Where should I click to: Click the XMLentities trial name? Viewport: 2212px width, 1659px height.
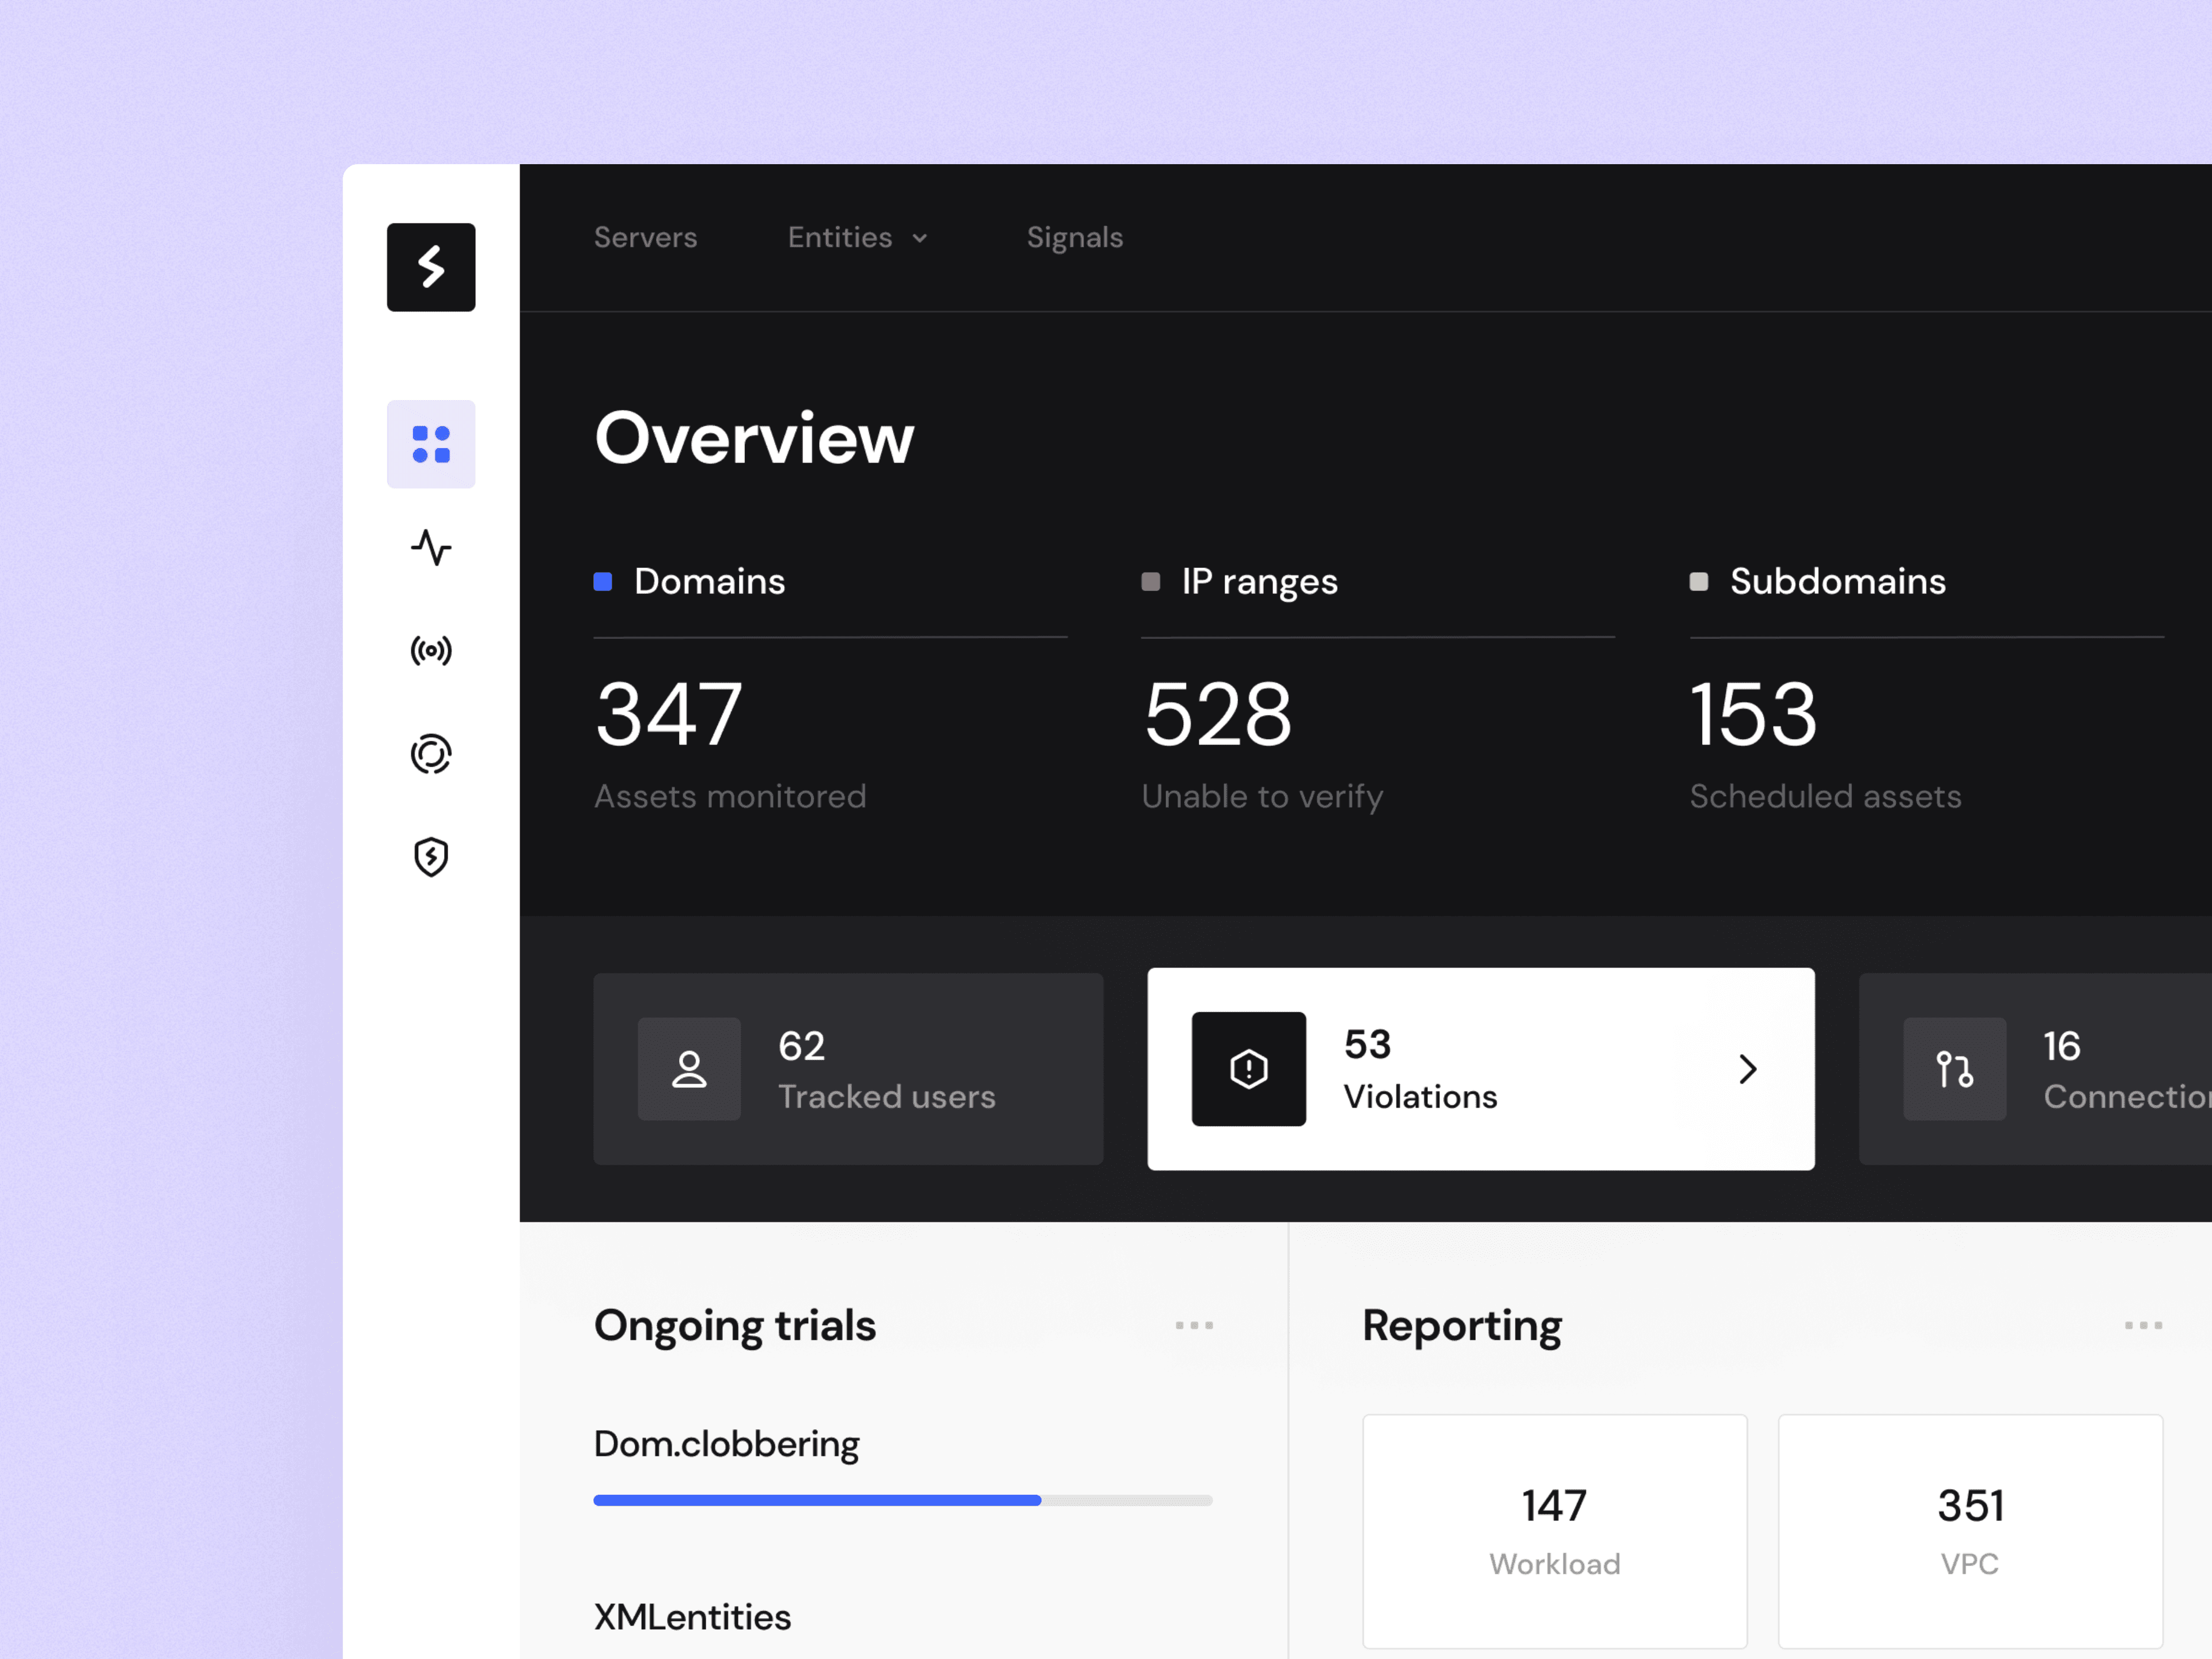(x=692, y=1617)
